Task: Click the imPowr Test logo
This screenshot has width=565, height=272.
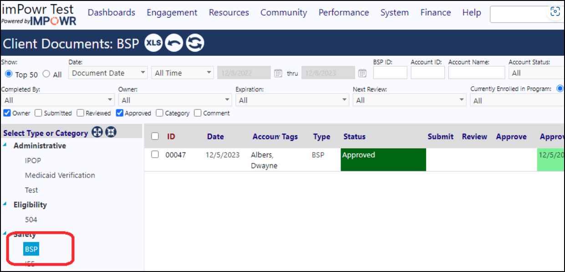Action: coord(38,14)
